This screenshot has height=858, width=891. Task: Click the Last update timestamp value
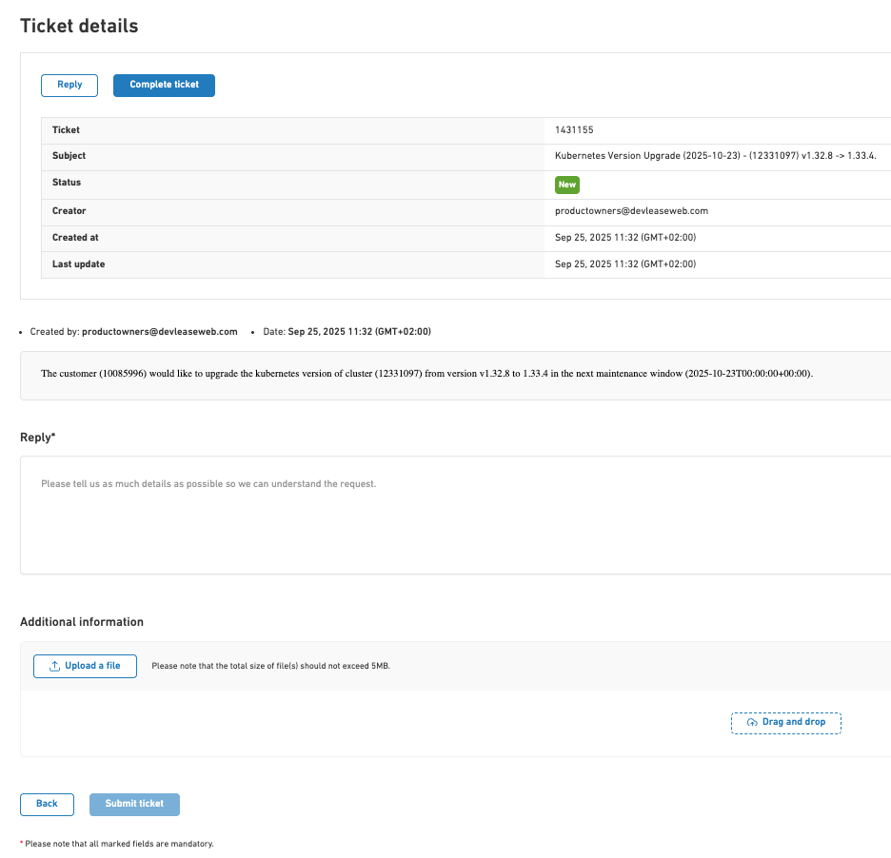tap(624, 264)
